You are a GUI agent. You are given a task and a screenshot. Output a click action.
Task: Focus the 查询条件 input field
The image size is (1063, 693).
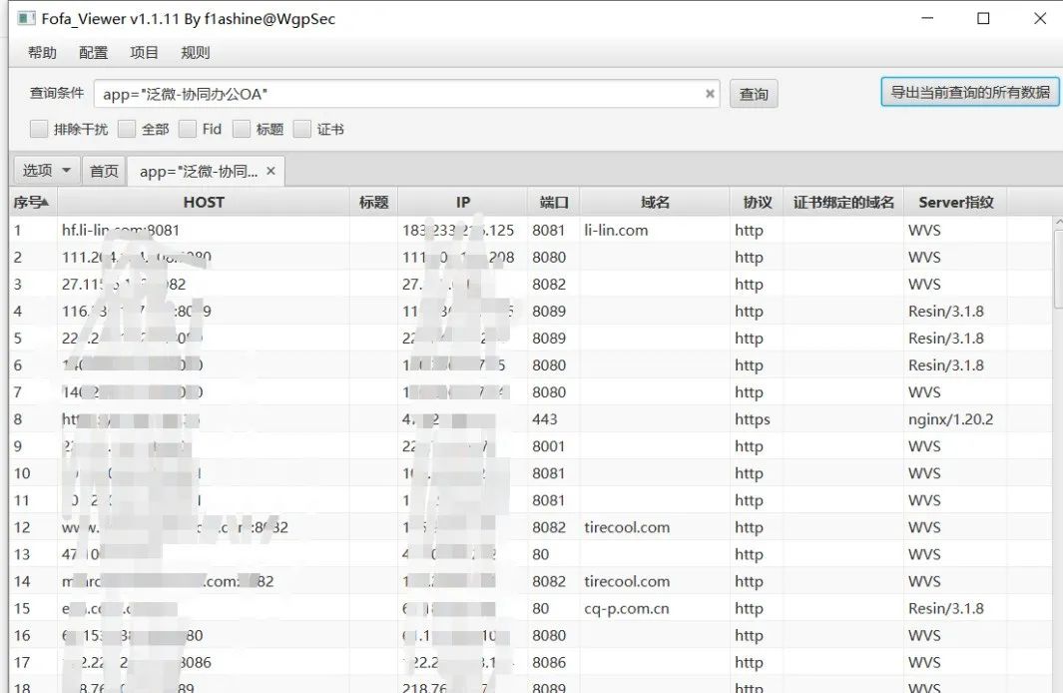click(x=407, y=94)
